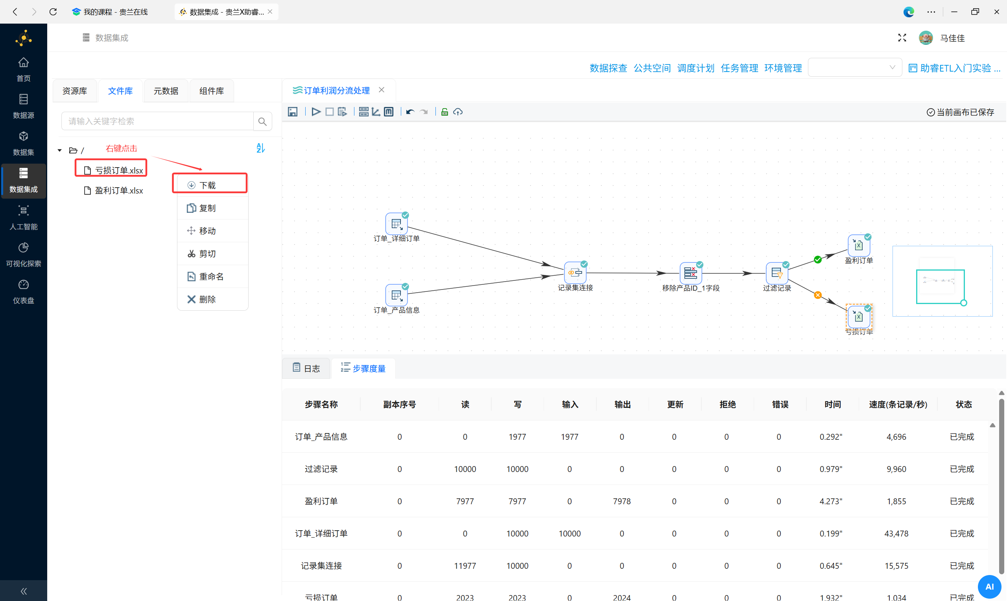Toggle fullscreen with the expand icon
The height and width of the screenshot is (601, 1007).
tap(902, 38)
